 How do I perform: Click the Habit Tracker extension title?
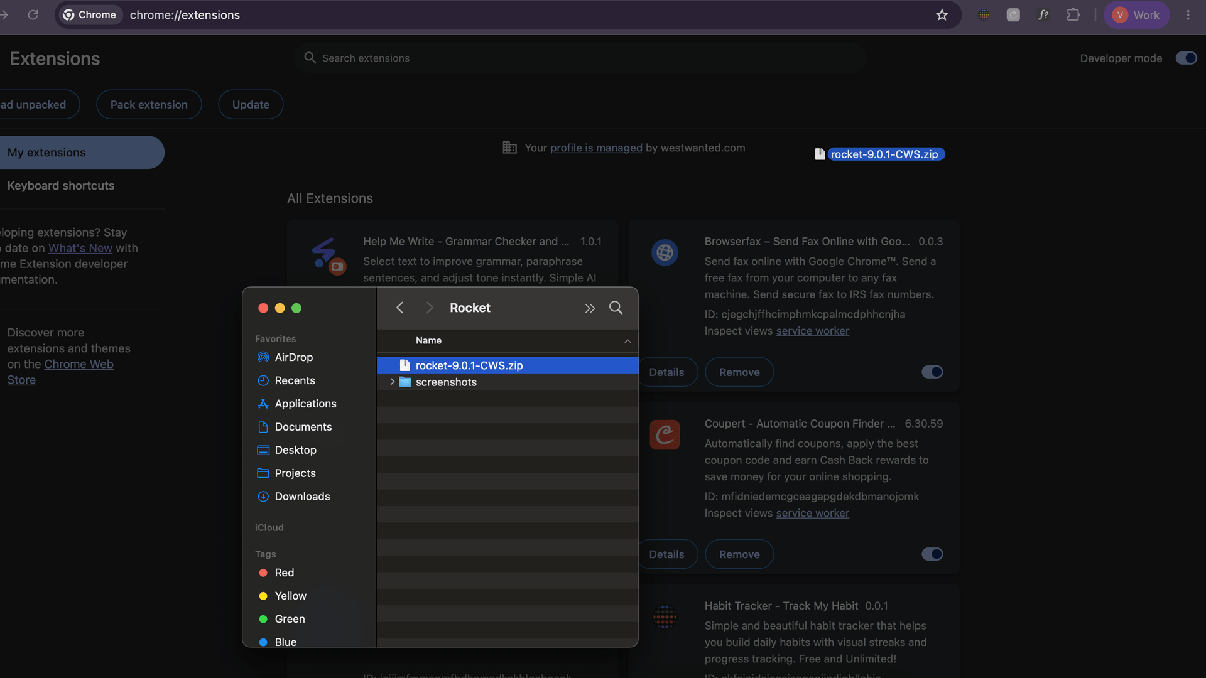[x=781, y=606]
